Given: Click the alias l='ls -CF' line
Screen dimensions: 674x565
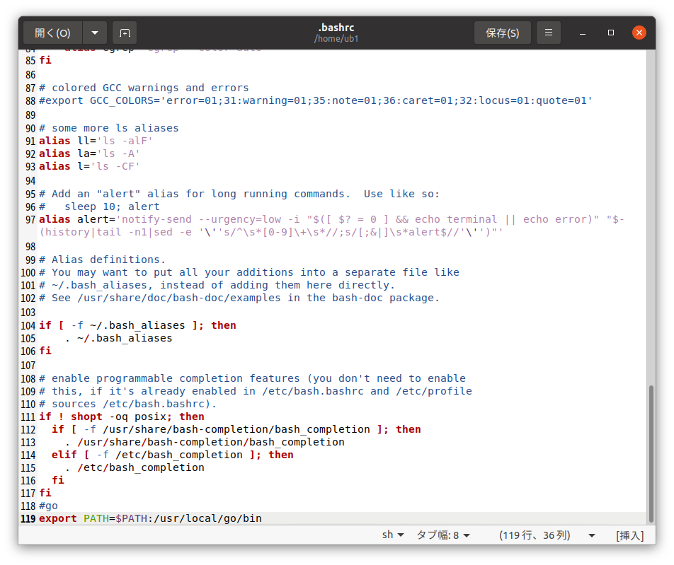Looking at the screenshot, I should click(89, 166).
